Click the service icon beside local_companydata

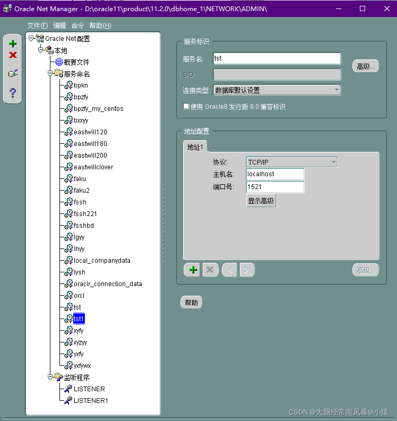[x=68, y=261]
